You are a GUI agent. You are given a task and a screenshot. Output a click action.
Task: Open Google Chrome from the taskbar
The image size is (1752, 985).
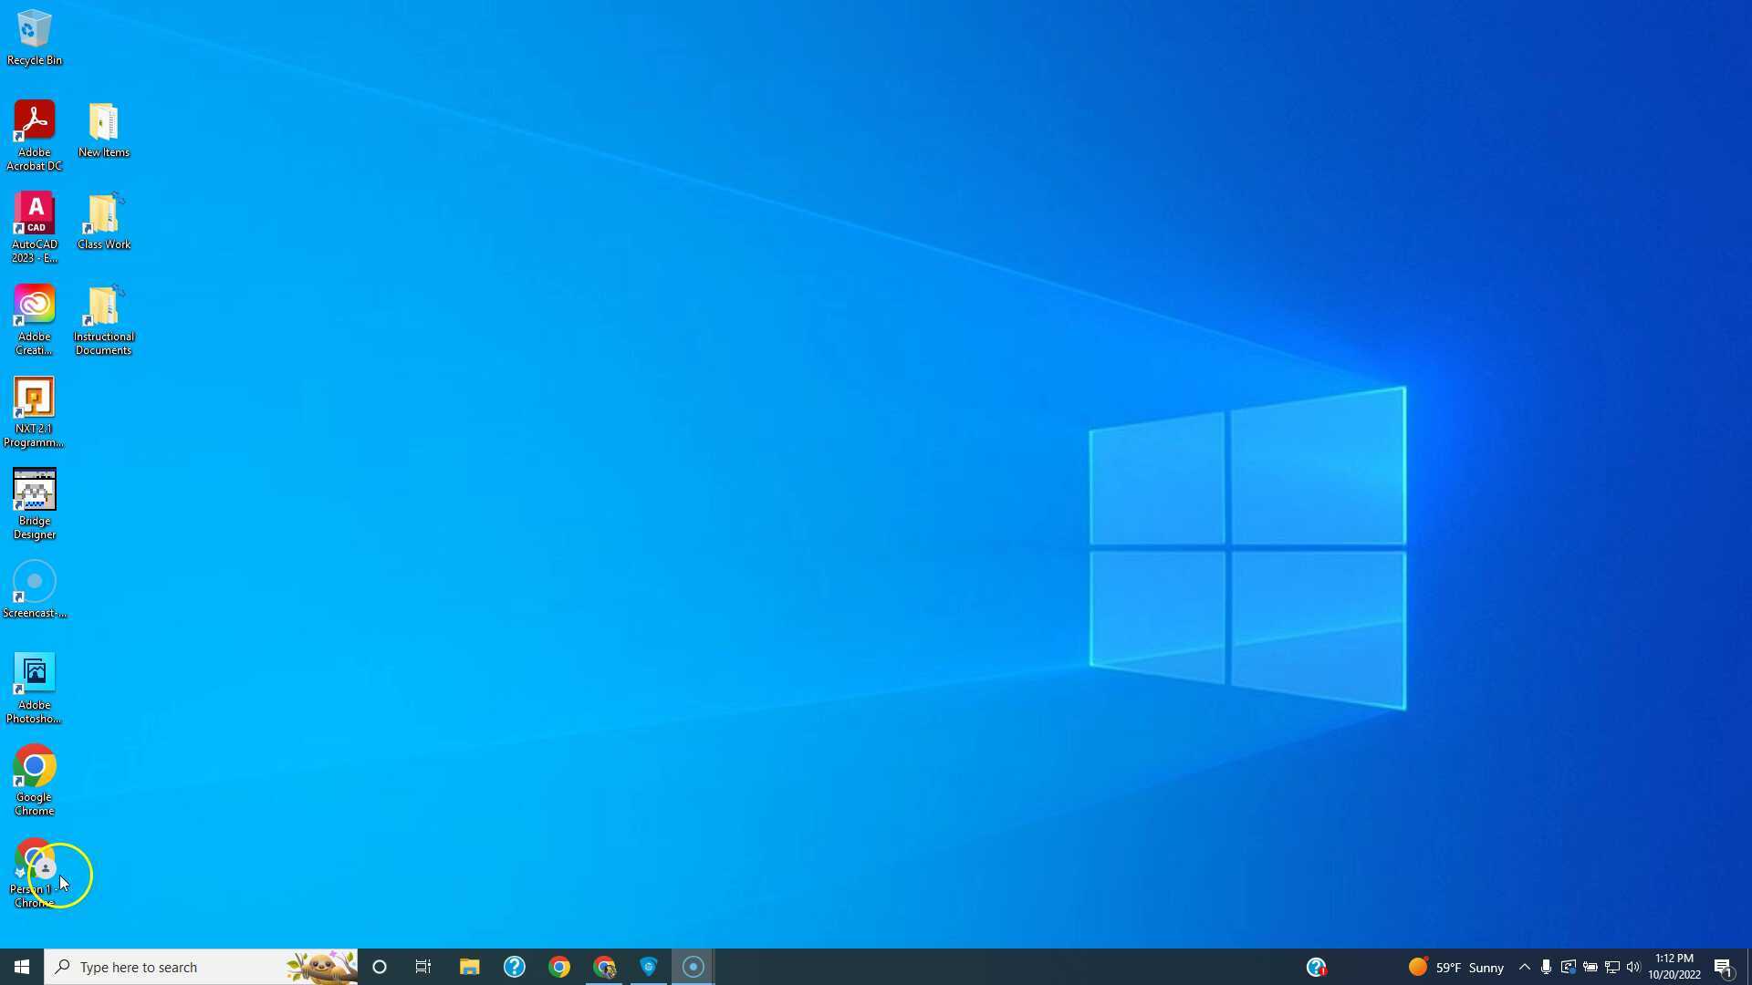[559, 966]
